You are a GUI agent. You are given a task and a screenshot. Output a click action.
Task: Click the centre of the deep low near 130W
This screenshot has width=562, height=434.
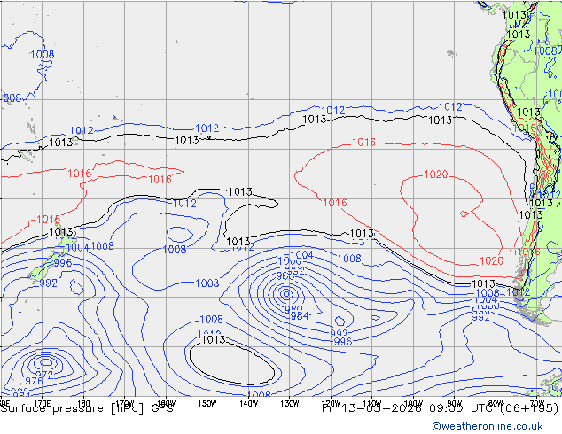(286, 294)
